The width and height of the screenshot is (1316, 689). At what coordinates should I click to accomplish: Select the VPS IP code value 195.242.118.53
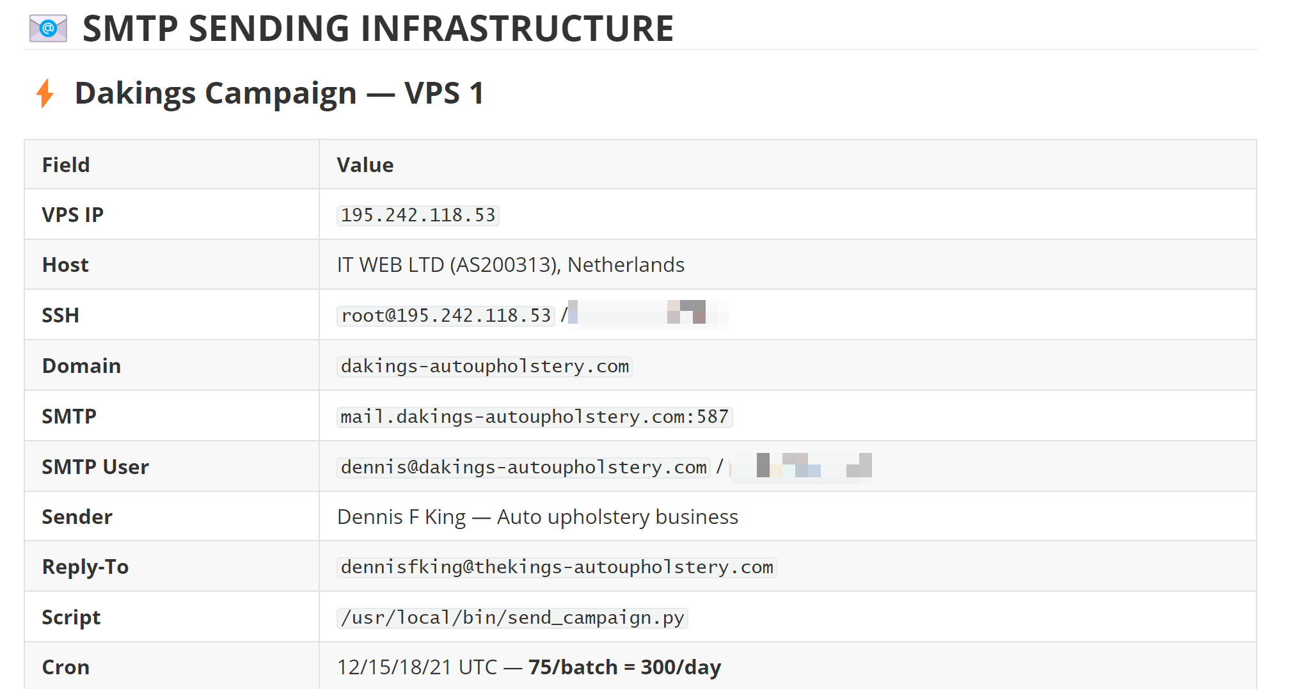pyautogui.click(x=418, y=215)
